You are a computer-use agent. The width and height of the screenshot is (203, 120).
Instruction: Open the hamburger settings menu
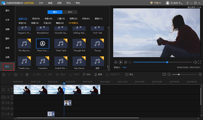click(187, 3)
